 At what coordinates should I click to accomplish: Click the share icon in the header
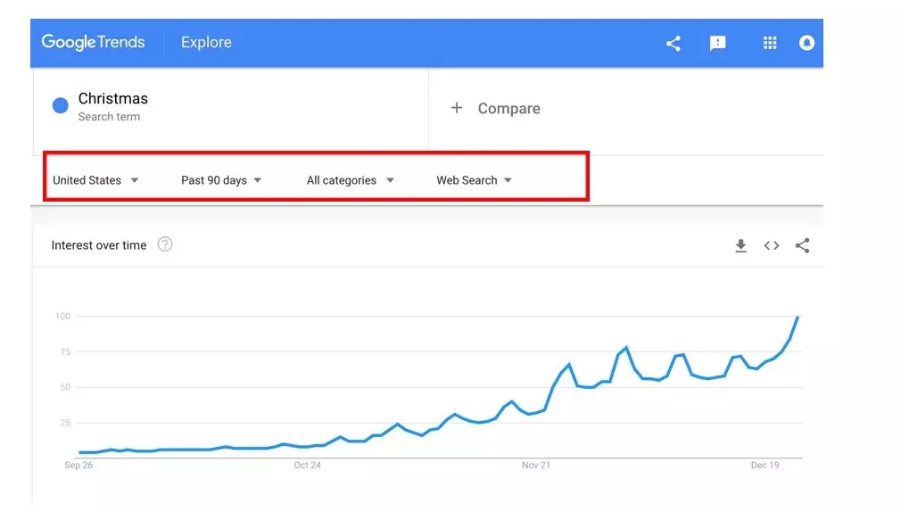[x=674, y=43]
